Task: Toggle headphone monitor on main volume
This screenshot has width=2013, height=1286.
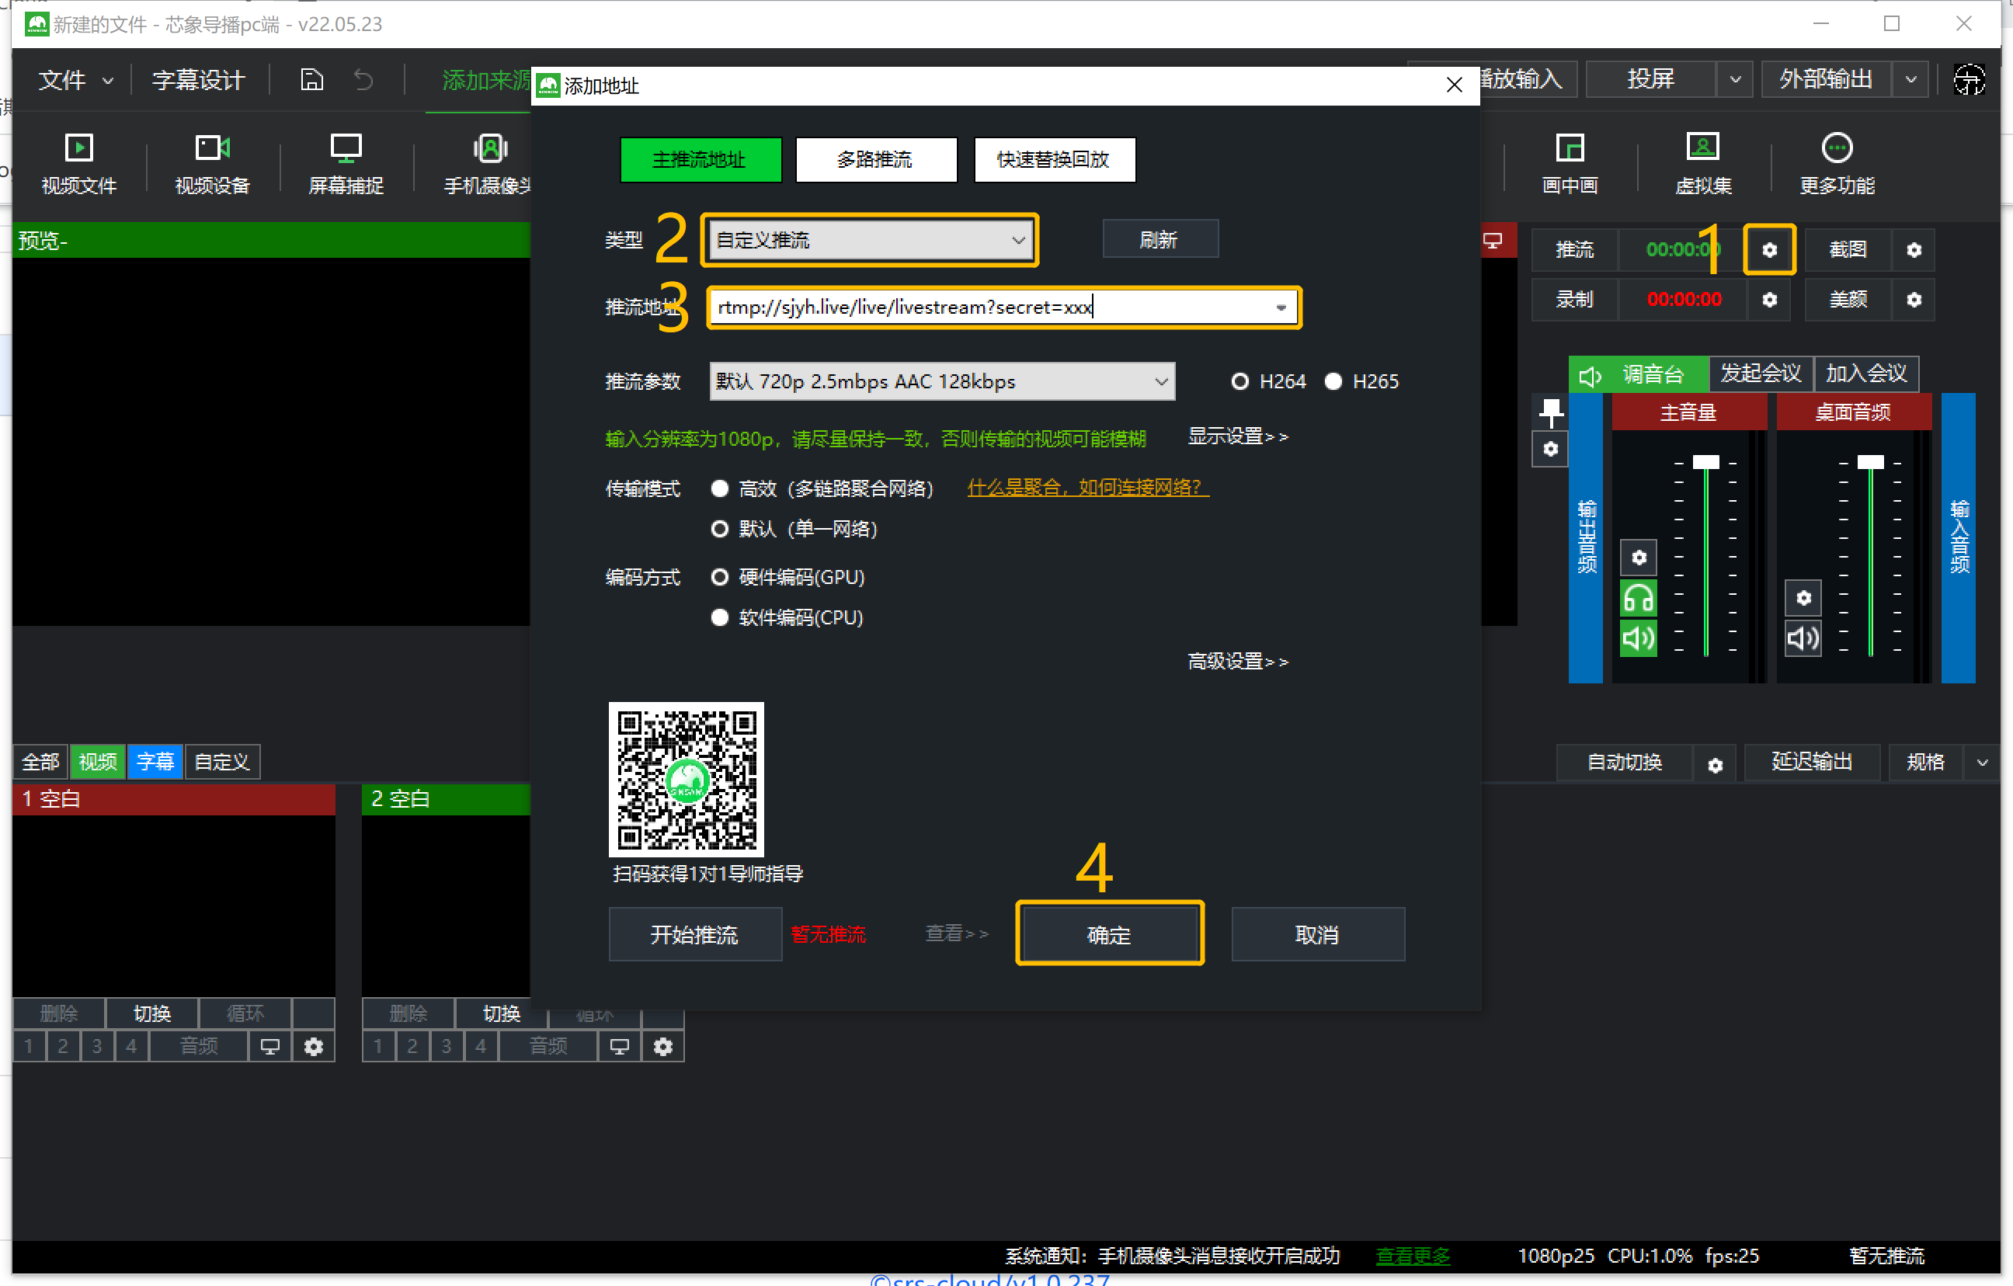Action: pos(1638,599)
